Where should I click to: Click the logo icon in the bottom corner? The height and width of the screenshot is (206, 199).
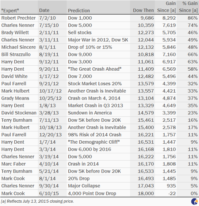195,202
